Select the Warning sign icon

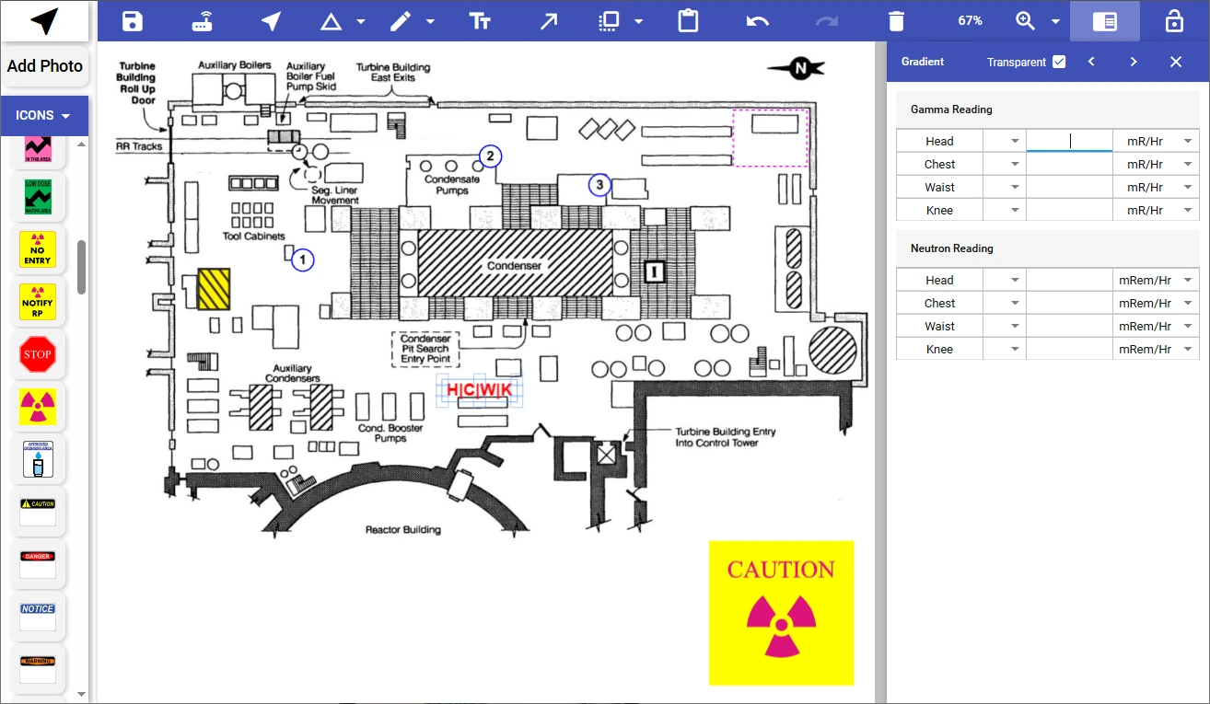click(38, 670)
